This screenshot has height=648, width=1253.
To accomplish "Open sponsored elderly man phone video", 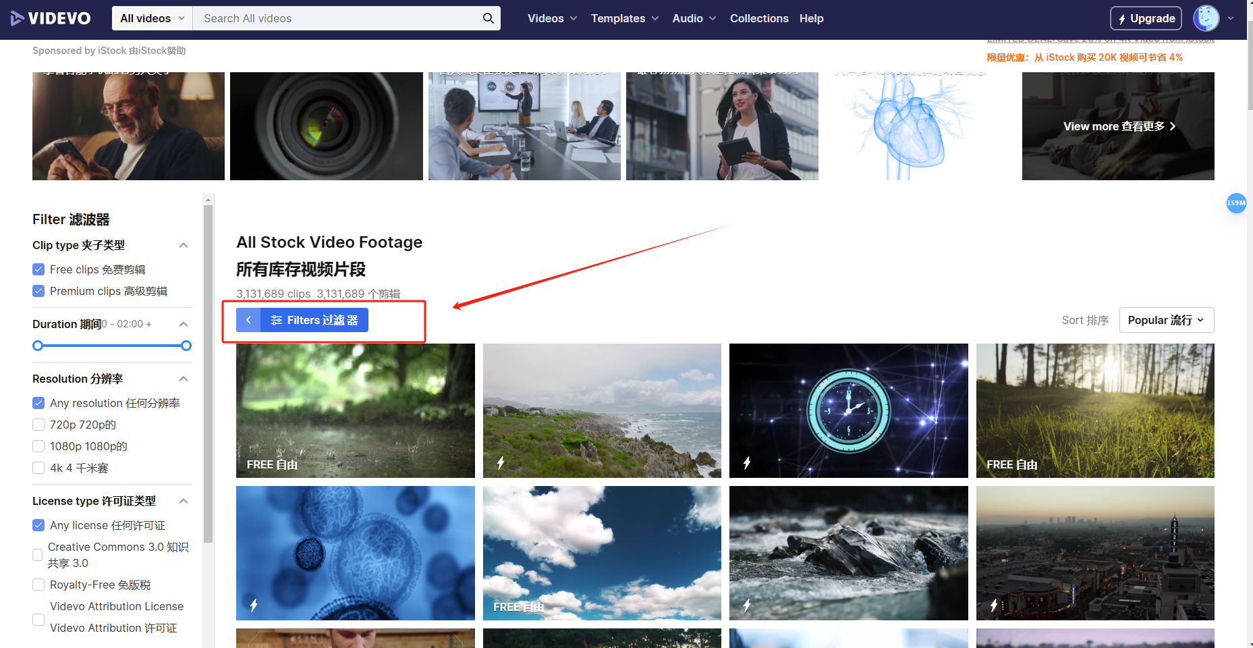I will coord(128,126).
